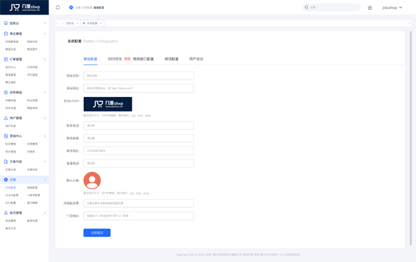Collapse the 商品管理 menu chevron
Viewport: 416px width, 262px height.
pyautogui.click(x=45, y=33)
